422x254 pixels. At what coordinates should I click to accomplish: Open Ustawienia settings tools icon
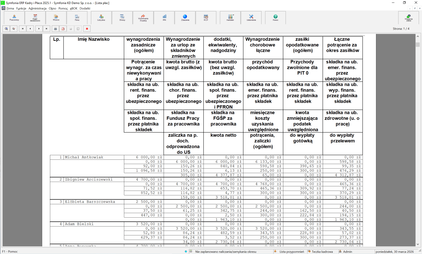251,18
